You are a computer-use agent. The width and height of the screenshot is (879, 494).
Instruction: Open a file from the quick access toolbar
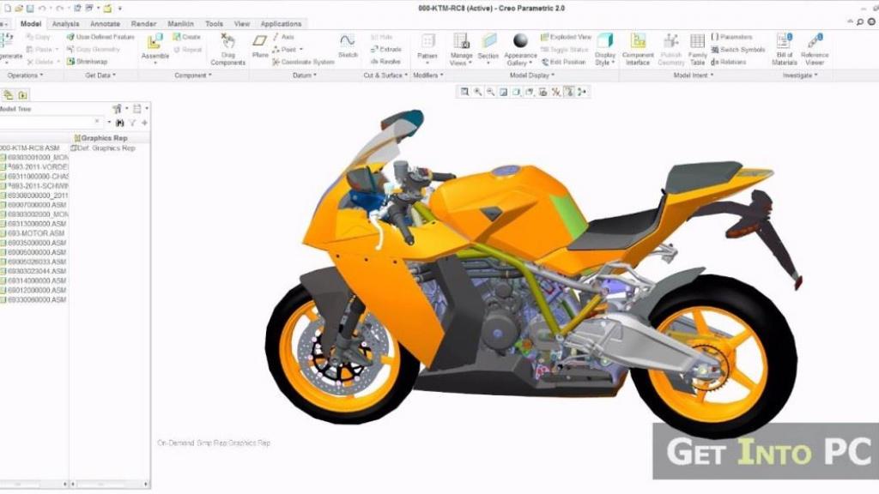click(19, 9)
